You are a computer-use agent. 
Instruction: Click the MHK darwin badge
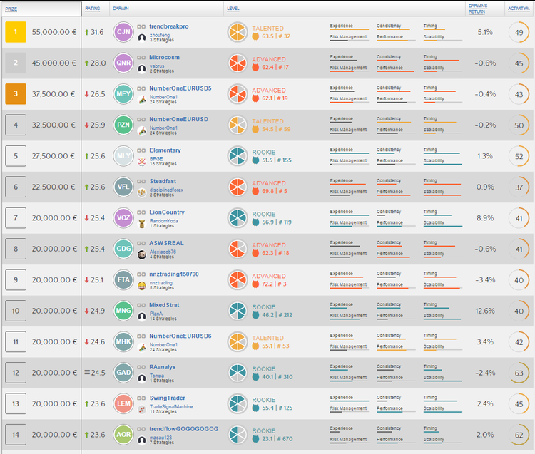click(123, 342)
